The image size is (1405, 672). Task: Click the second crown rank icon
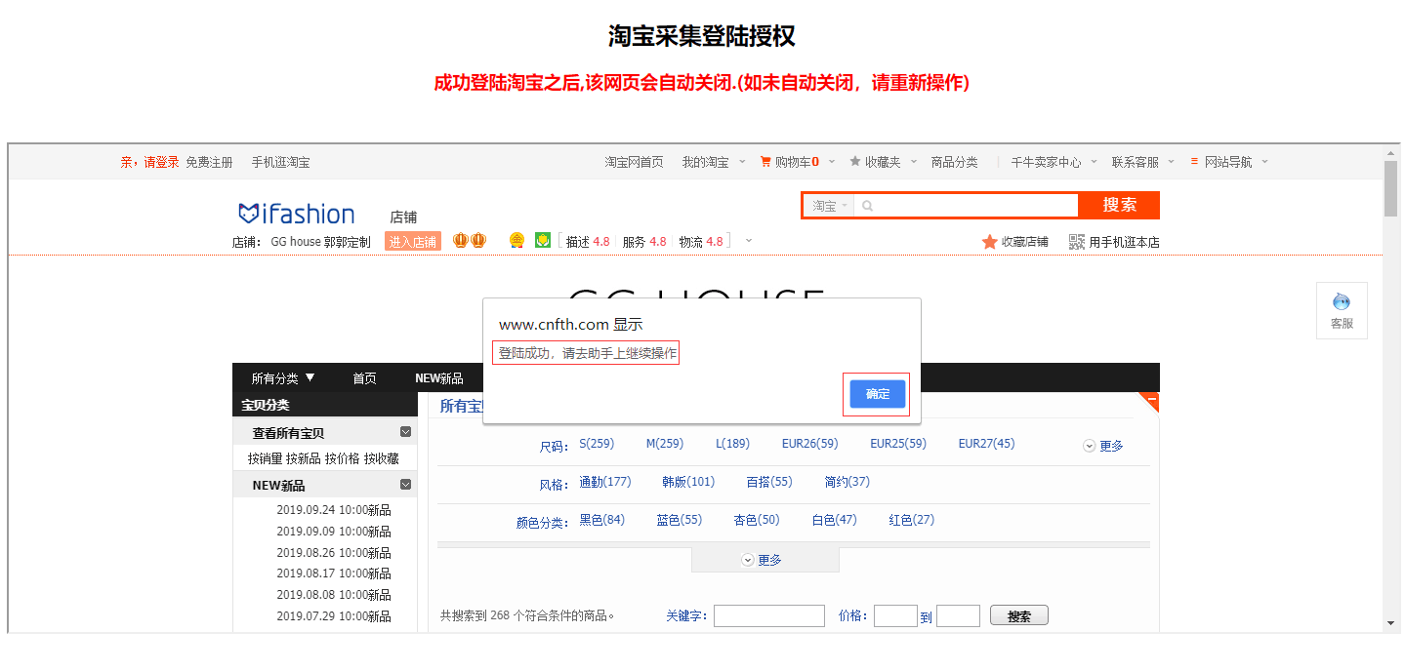[478, 241]
